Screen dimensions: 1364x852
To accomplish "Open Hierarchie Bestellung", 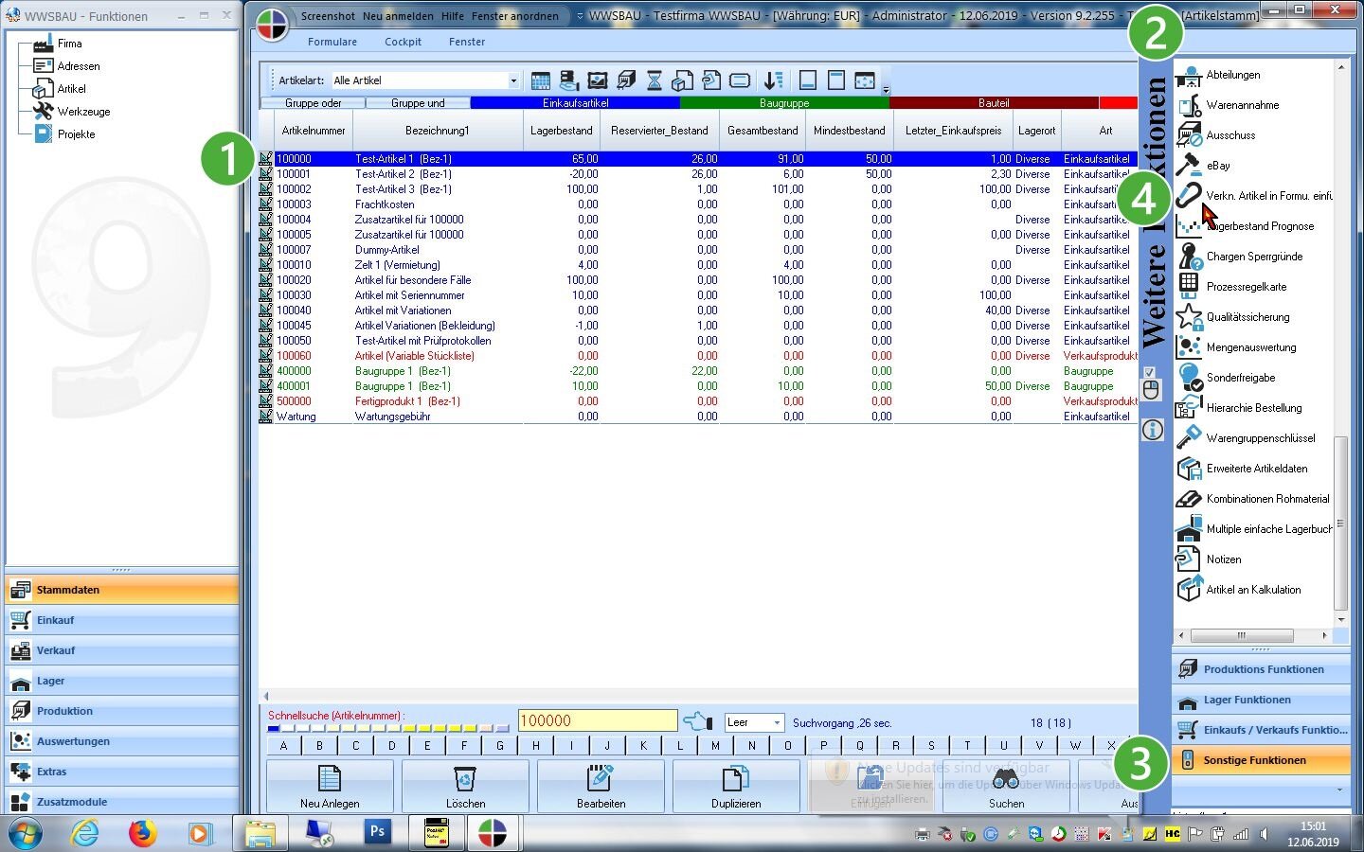I will [x=1253, y=408].
